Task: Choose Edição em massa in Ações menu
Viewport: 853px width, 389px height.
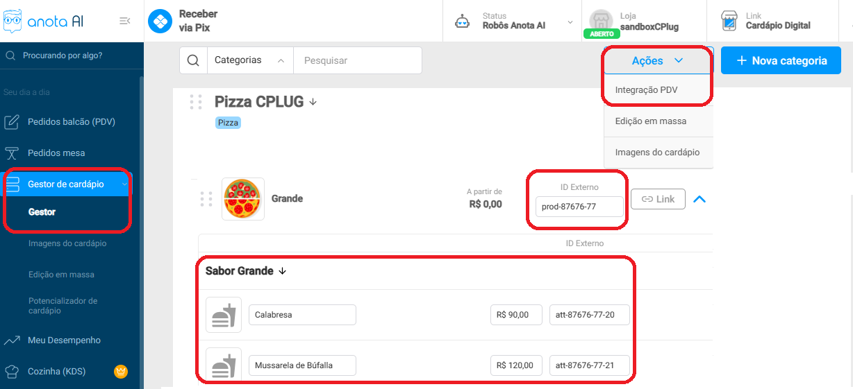Action: tap(650, 121)
